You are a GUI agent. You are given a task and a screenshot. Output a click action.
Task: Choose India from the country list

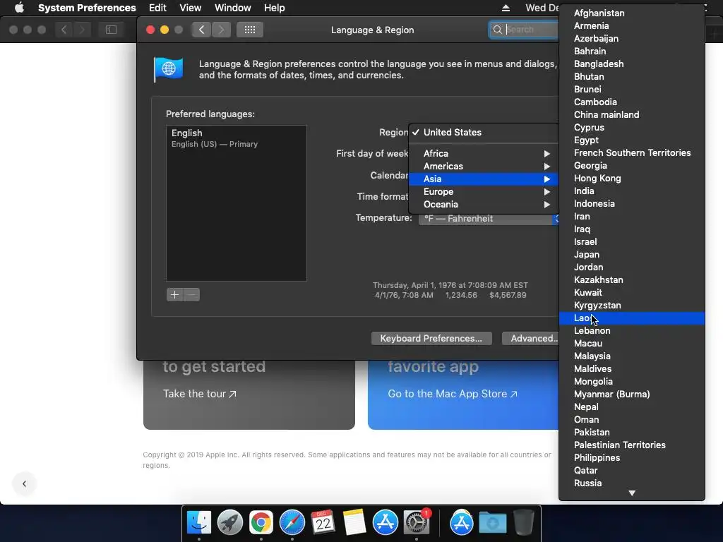pos(632,191)
